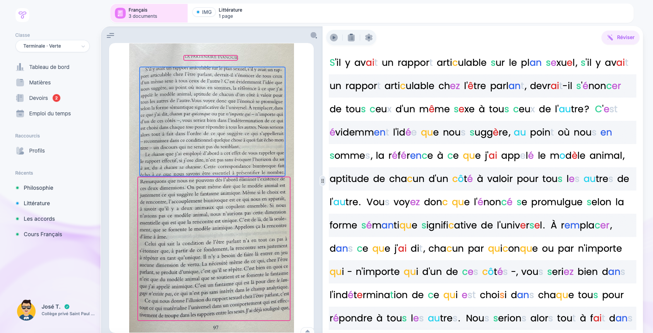Click the word 'promulgue' in transcription
This screenshot has height=333, width=653.
click(x=557, y=202)
